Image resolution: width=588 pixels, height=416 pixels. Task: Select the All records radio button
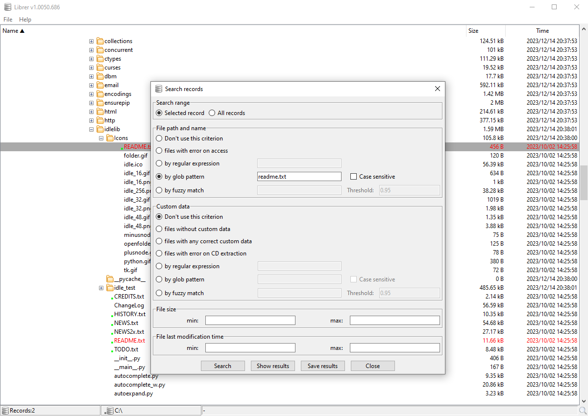[x=212, y=113]
